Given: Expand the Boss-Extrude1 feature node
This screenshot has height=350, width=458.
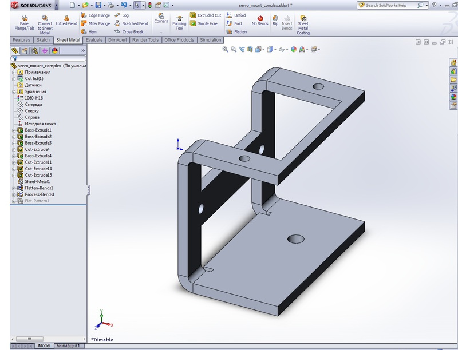Looking at the screenshot, I should [x=13, y=130].
